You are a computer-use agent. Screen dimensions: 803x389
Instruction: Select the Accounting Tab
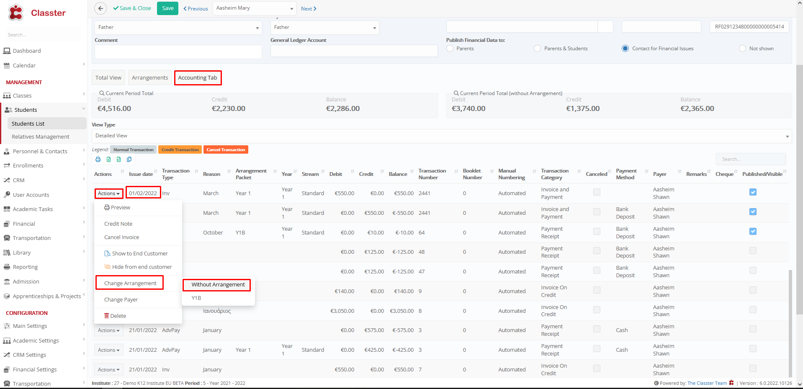(x=198, y=78)
